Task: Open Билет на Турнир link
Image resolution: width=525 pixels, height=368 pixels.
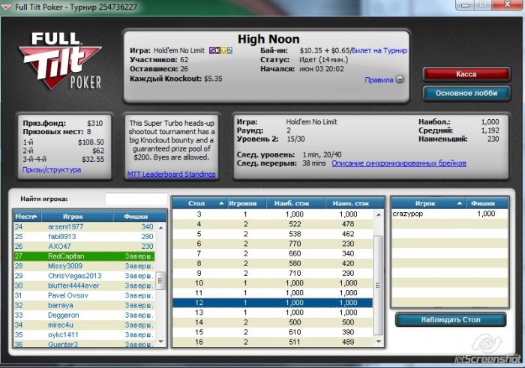Action: [379, 50]
